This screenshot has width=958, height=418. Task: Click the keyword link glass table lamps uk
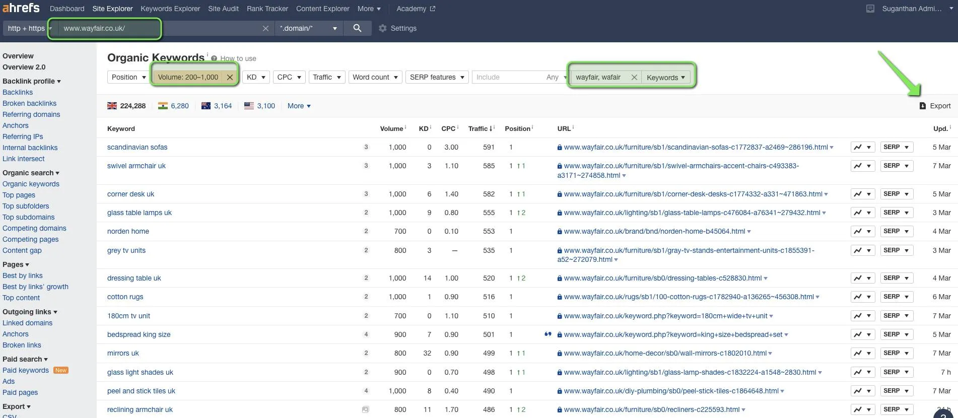click(x=140, y=213)
